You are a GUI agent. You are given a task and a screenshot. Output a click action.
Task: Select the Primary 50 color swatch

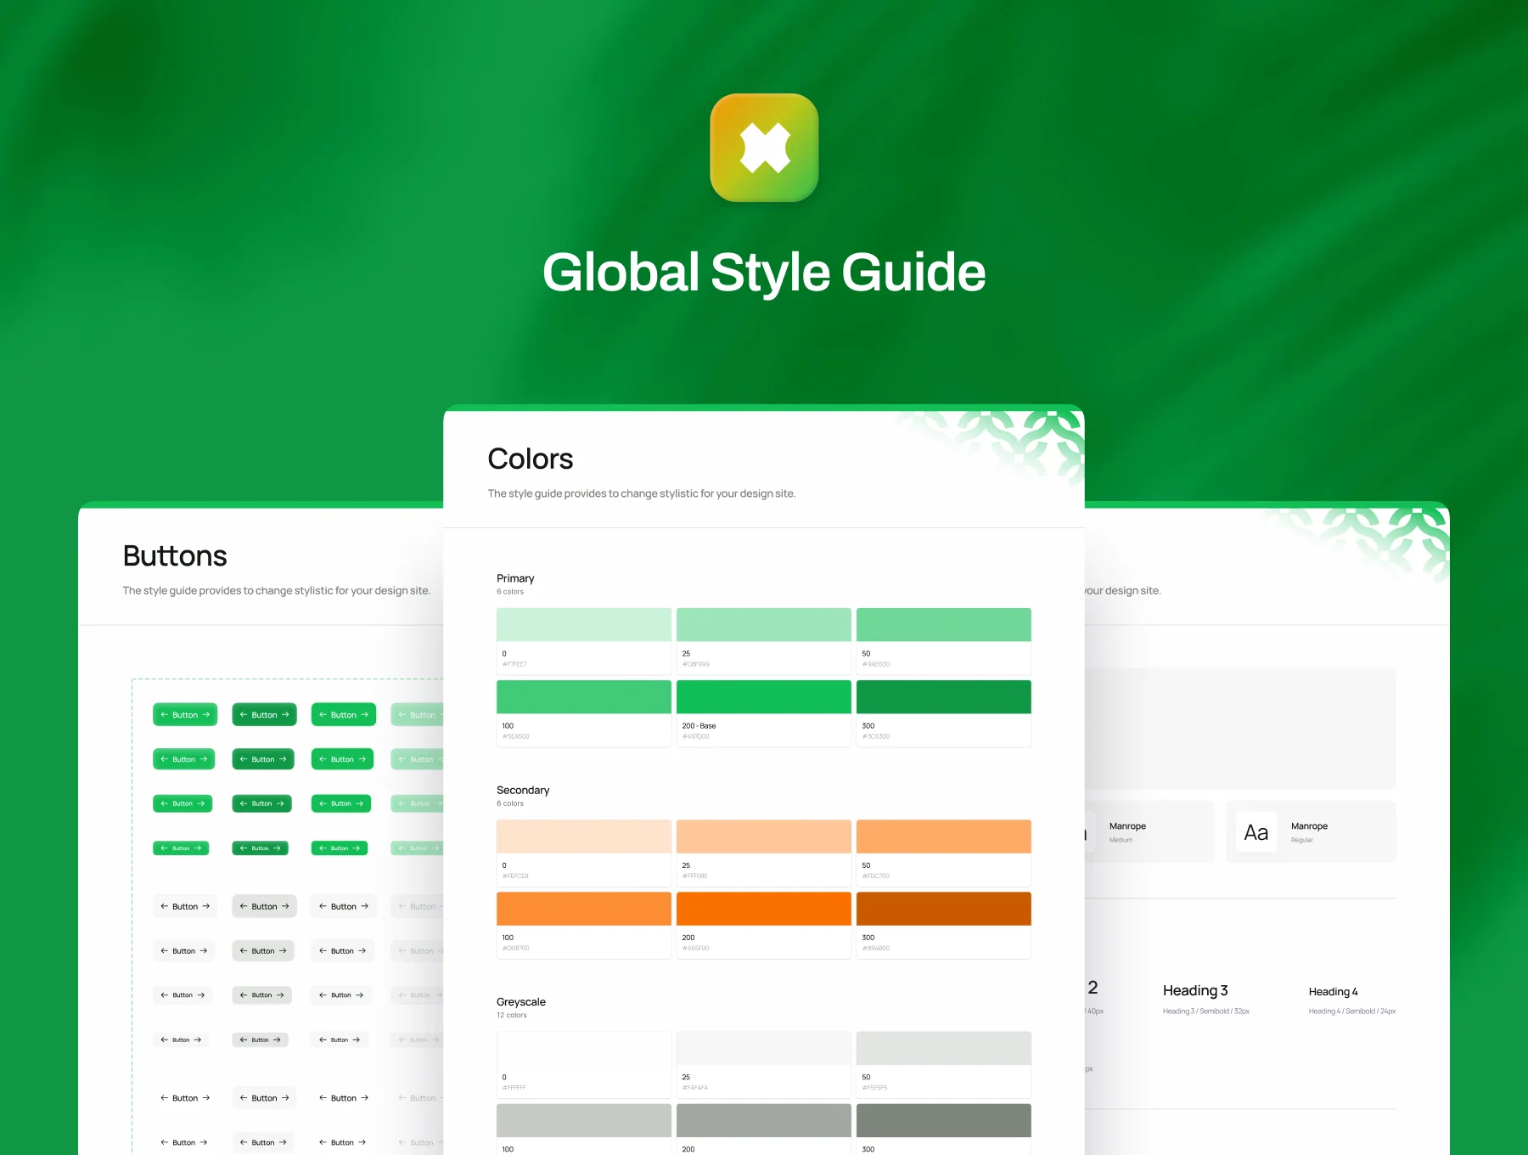coord(944,624)
